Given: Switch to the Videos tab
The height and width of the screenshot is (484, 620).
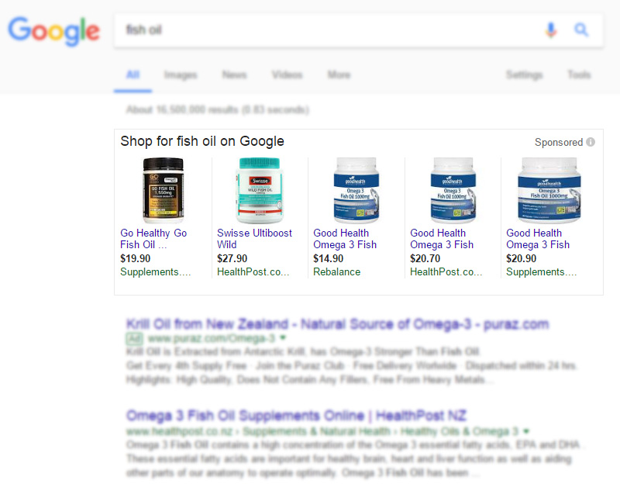Looking at the screenshot, I should [287, 75].
